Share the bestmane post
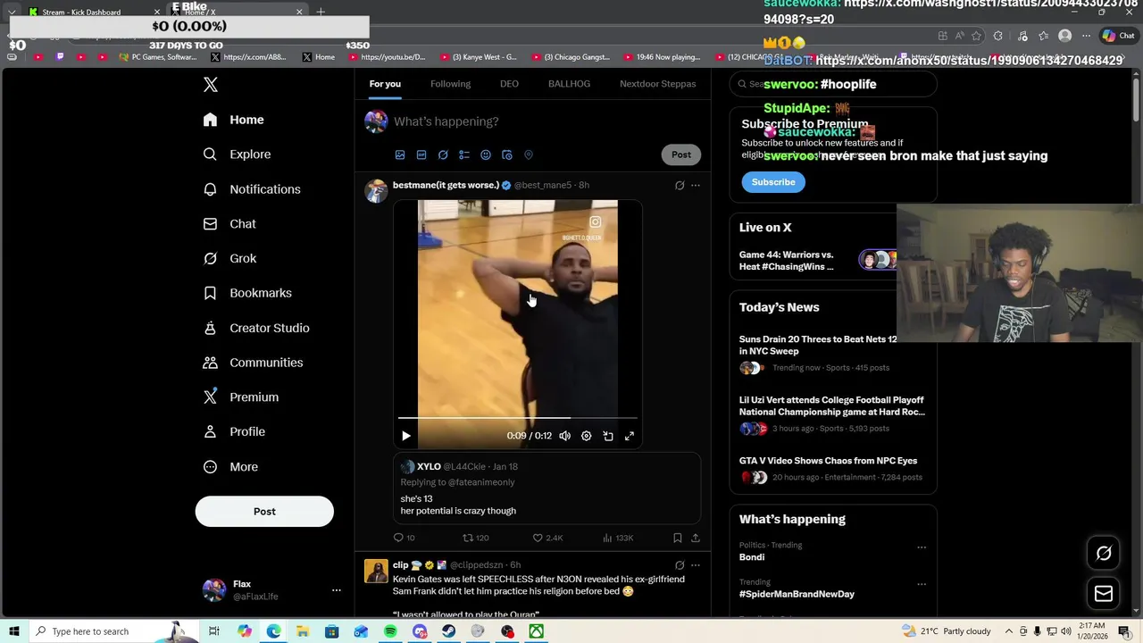 [x=696, y=538]
